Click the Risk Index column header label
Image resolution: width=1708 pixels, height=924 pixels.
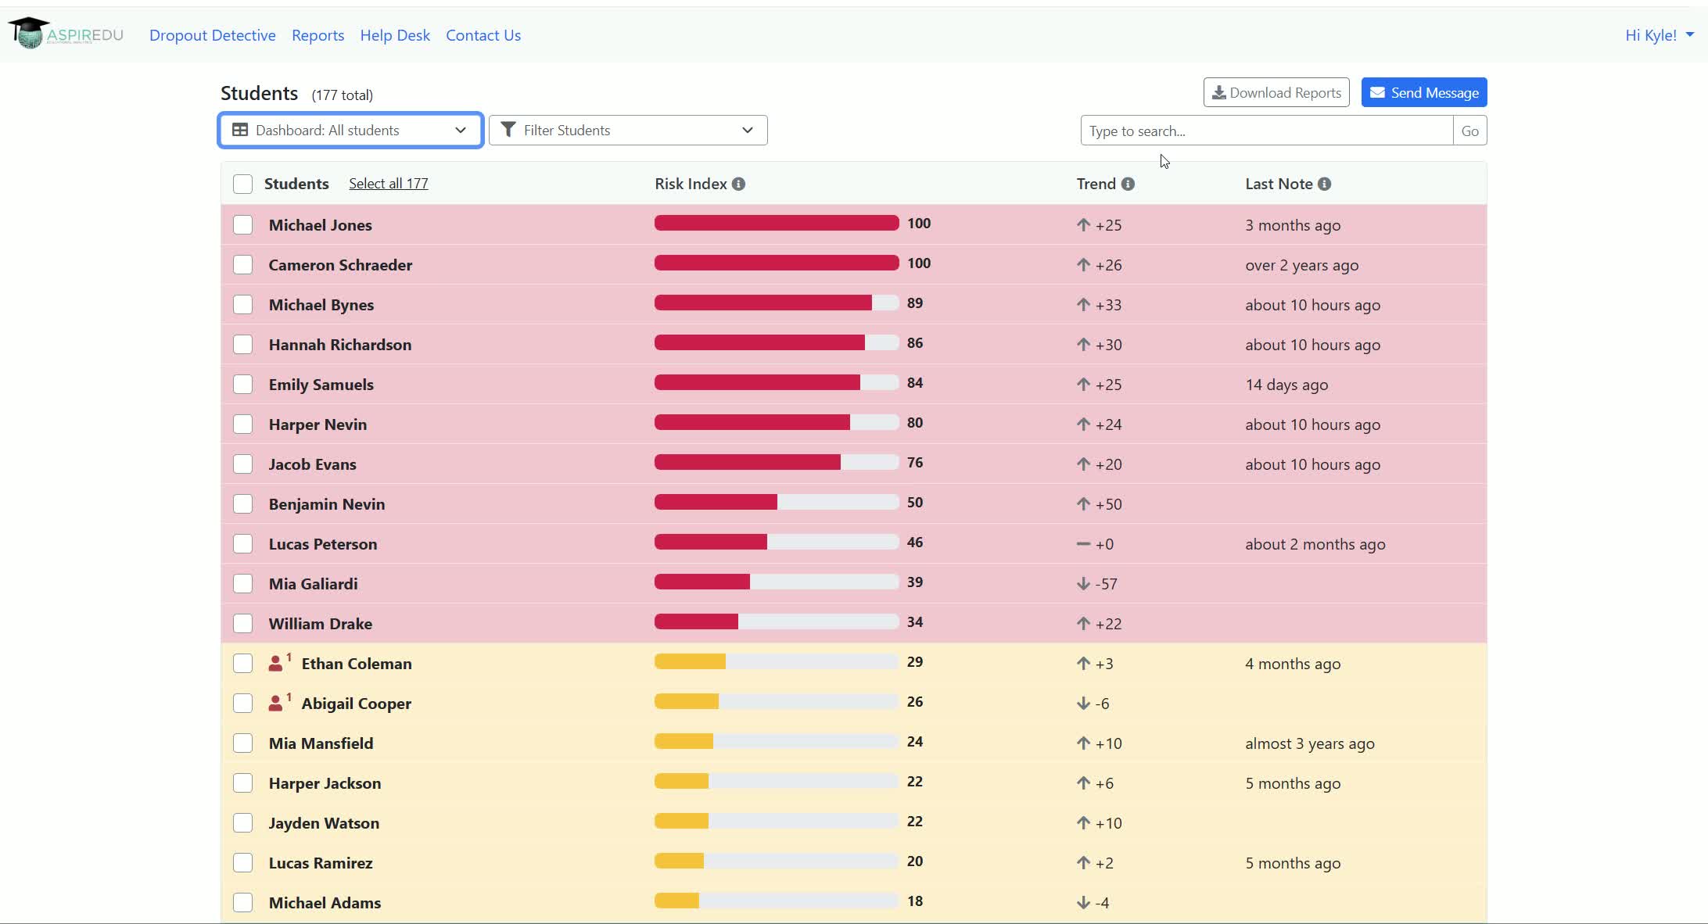[x=691, y=184]
